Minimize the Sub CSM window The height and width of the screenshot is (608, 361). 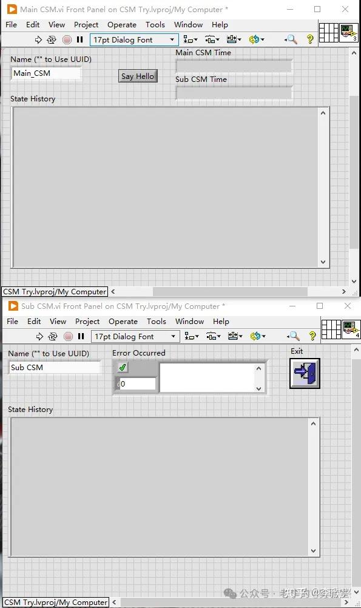coord(292,306)
